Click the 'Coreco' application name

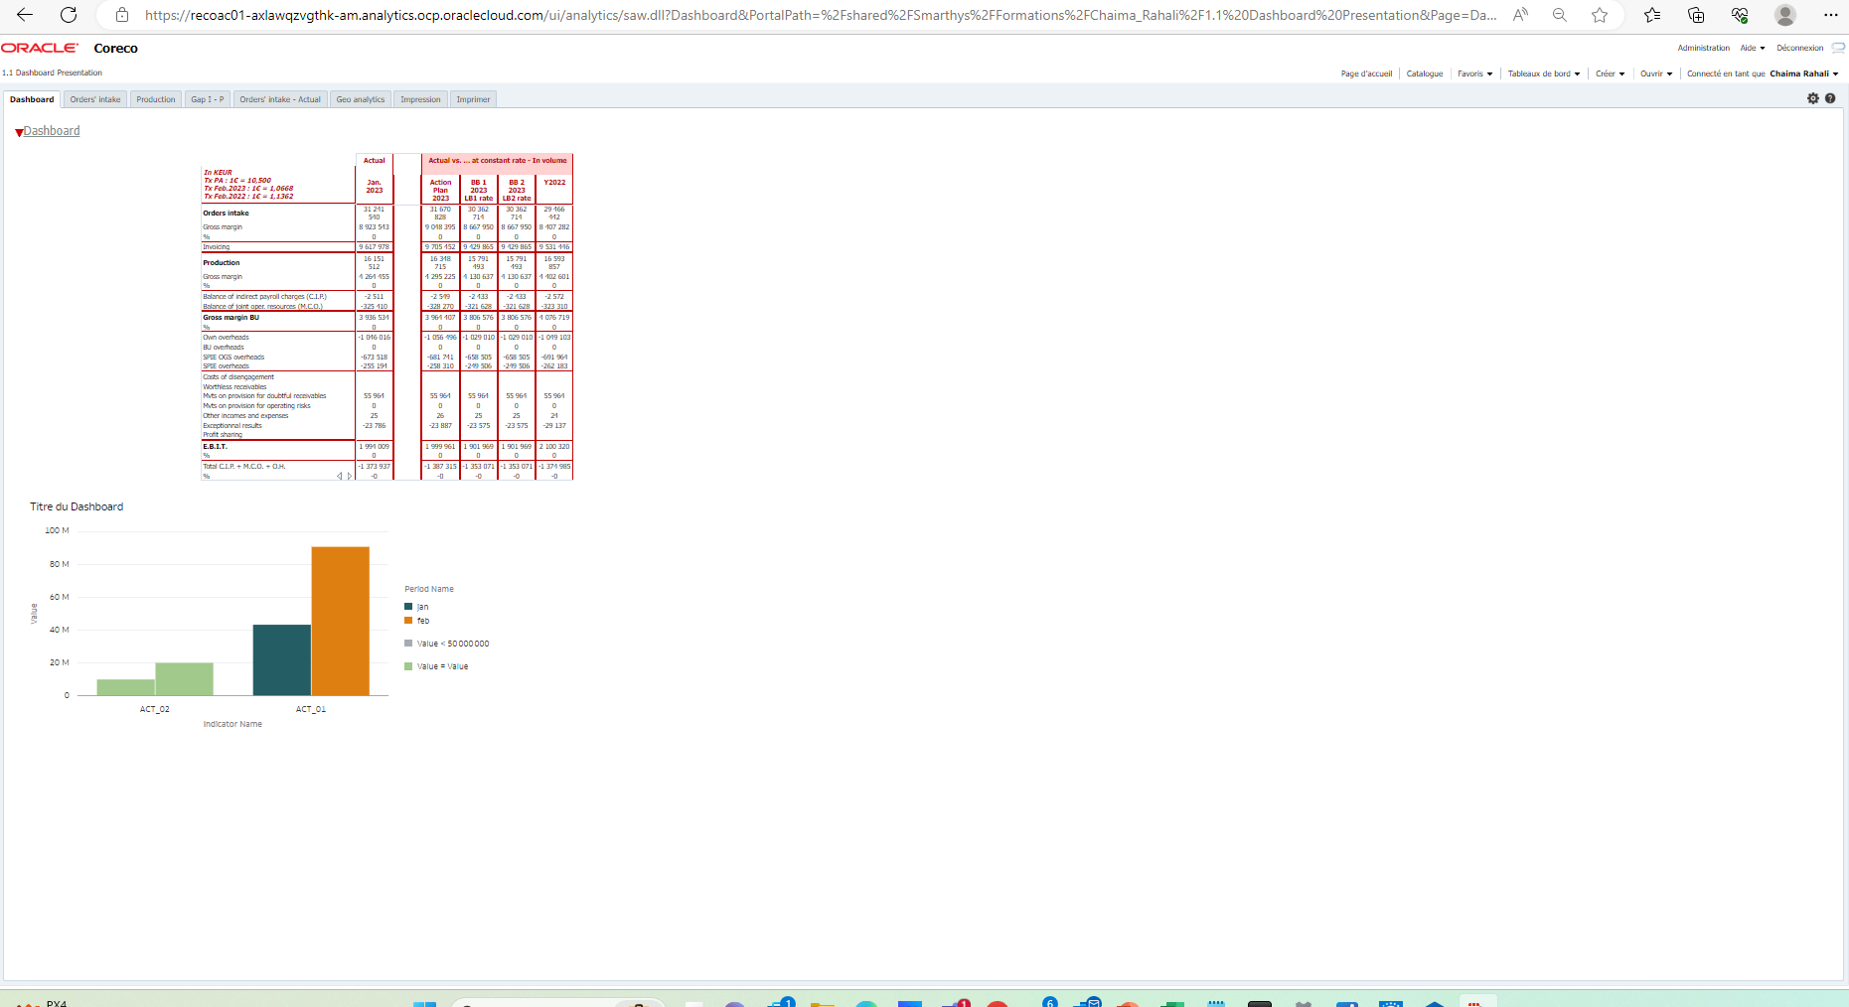[115, 48]
